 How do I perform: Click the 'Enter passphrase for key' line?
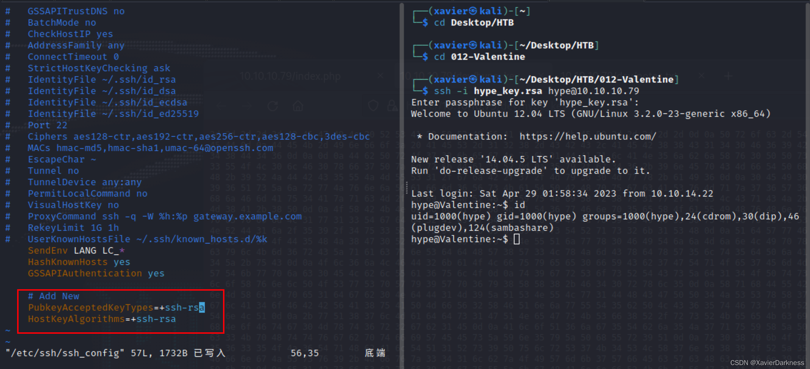click(525, 102)
